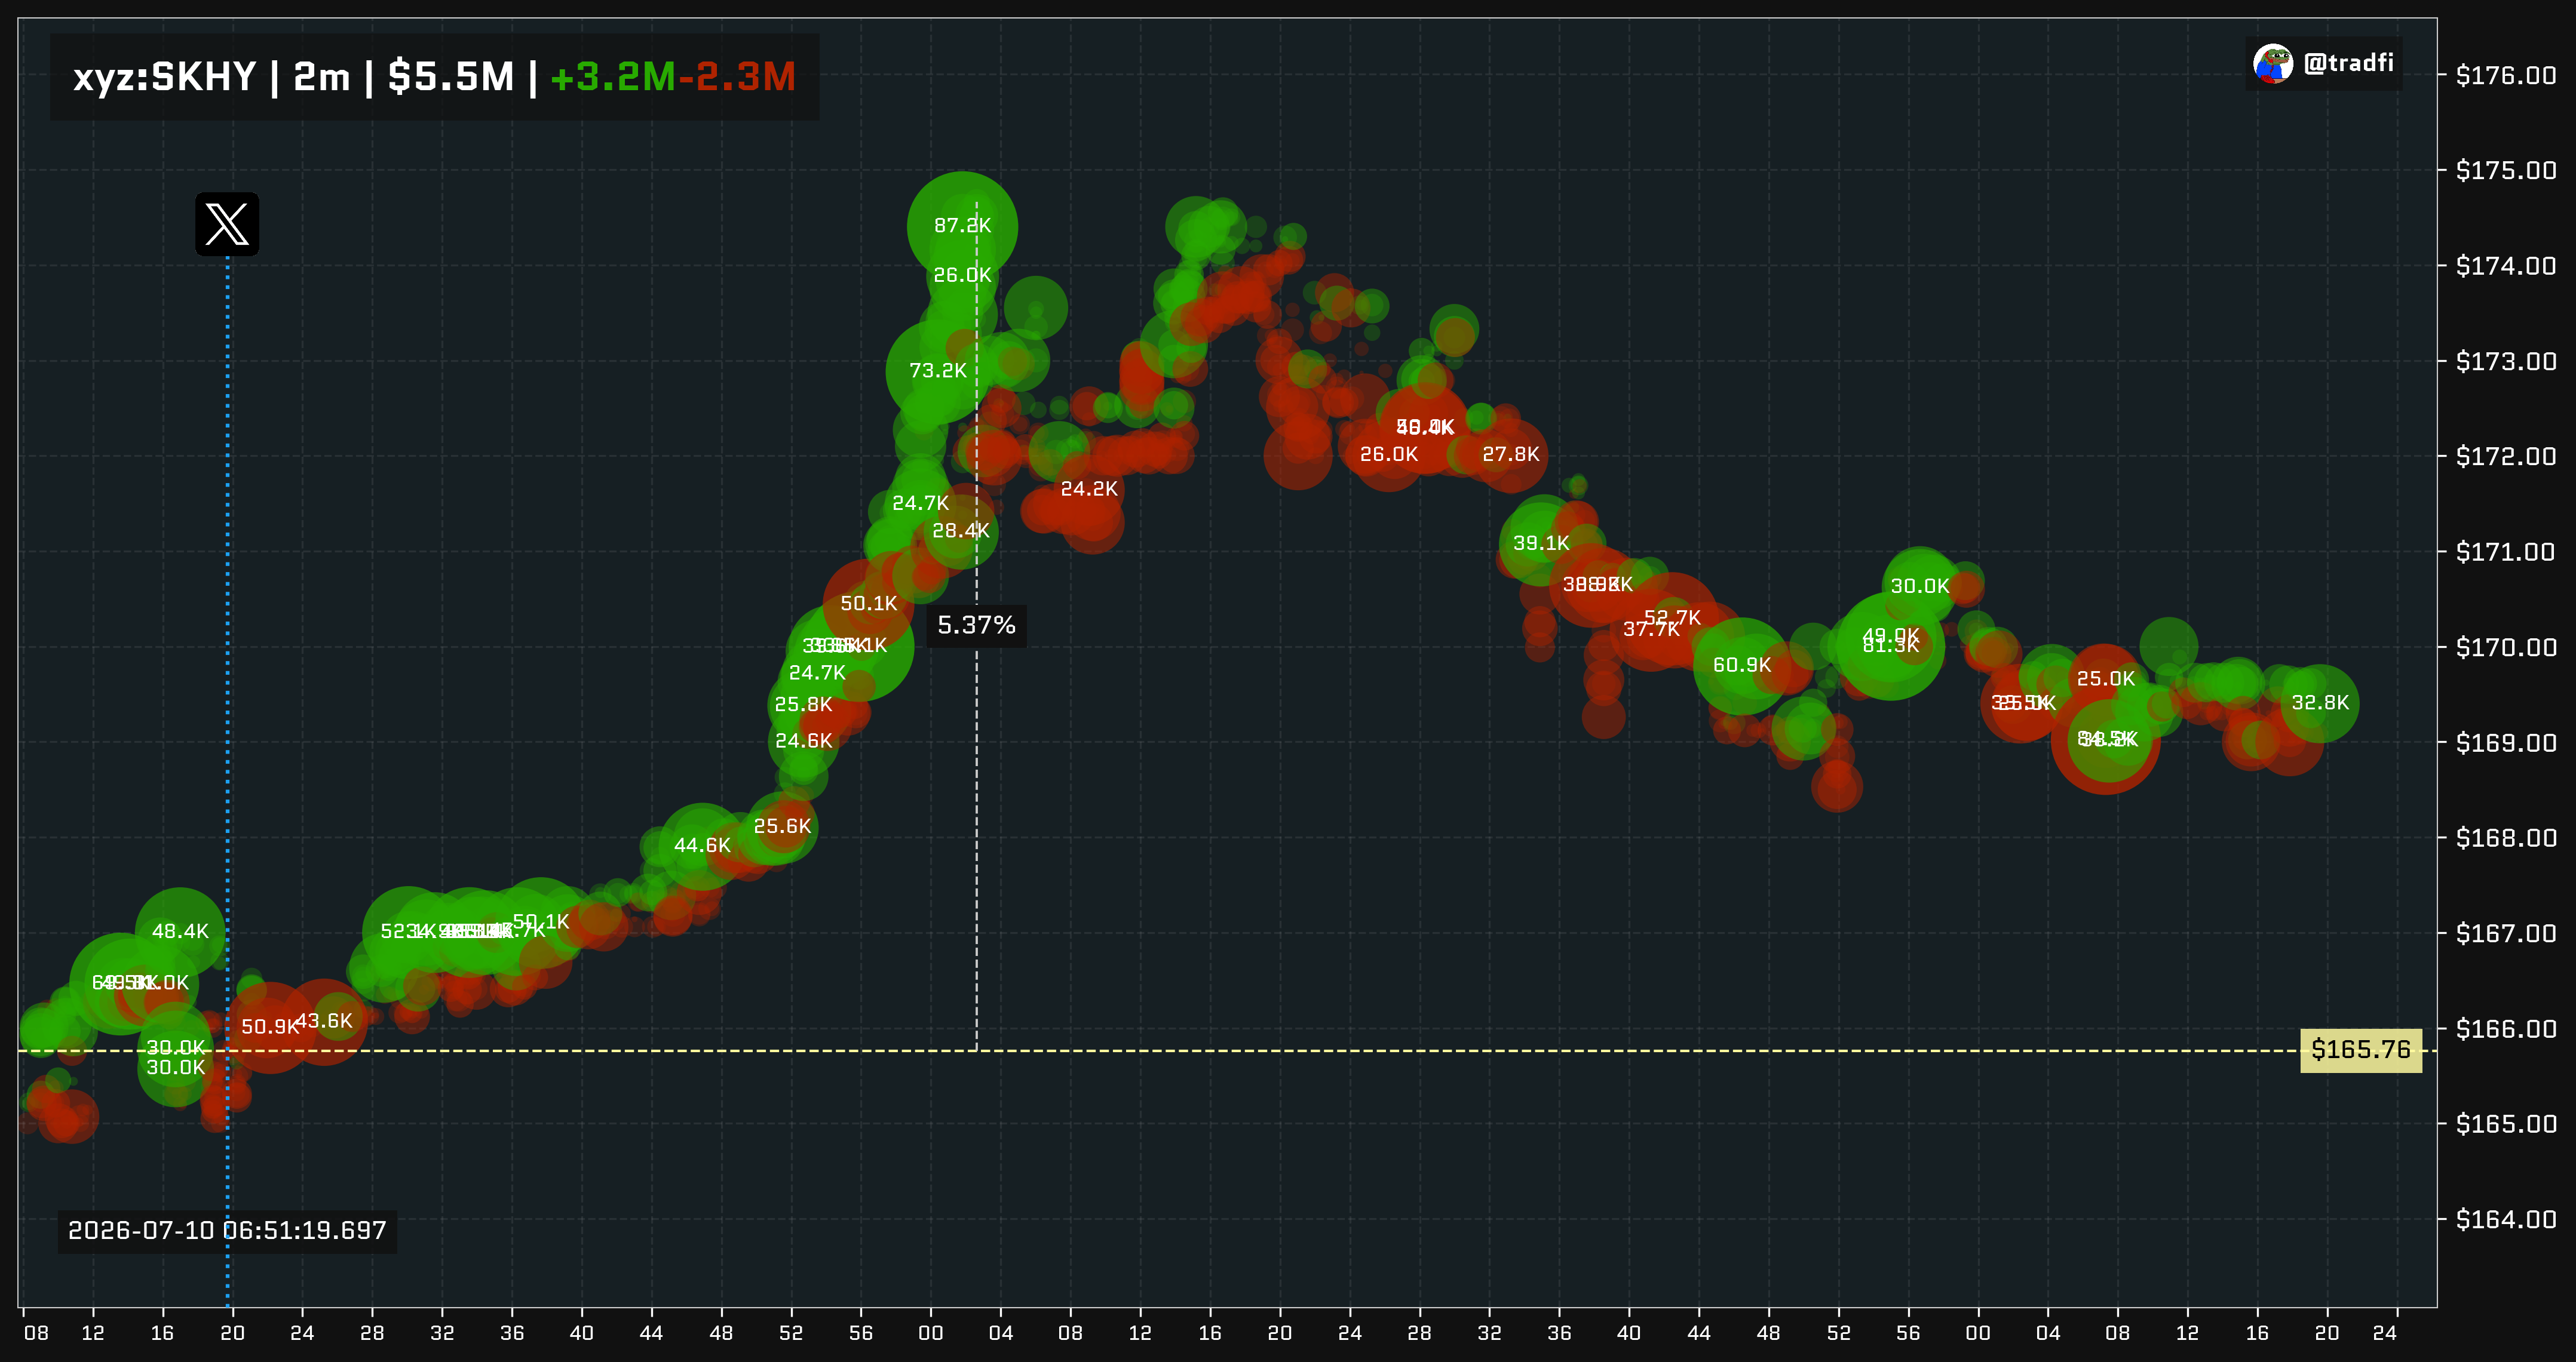Click the $167.00 price axis label
The image size is (2576, 1362).
pyautogui.click(x=2506, y=933)
